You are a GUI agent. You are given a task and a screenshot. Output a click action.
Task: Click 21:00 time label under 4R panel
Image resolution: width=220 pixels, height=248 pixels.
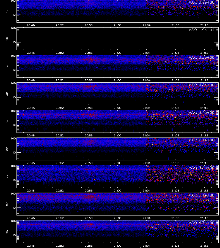point(118,108)
